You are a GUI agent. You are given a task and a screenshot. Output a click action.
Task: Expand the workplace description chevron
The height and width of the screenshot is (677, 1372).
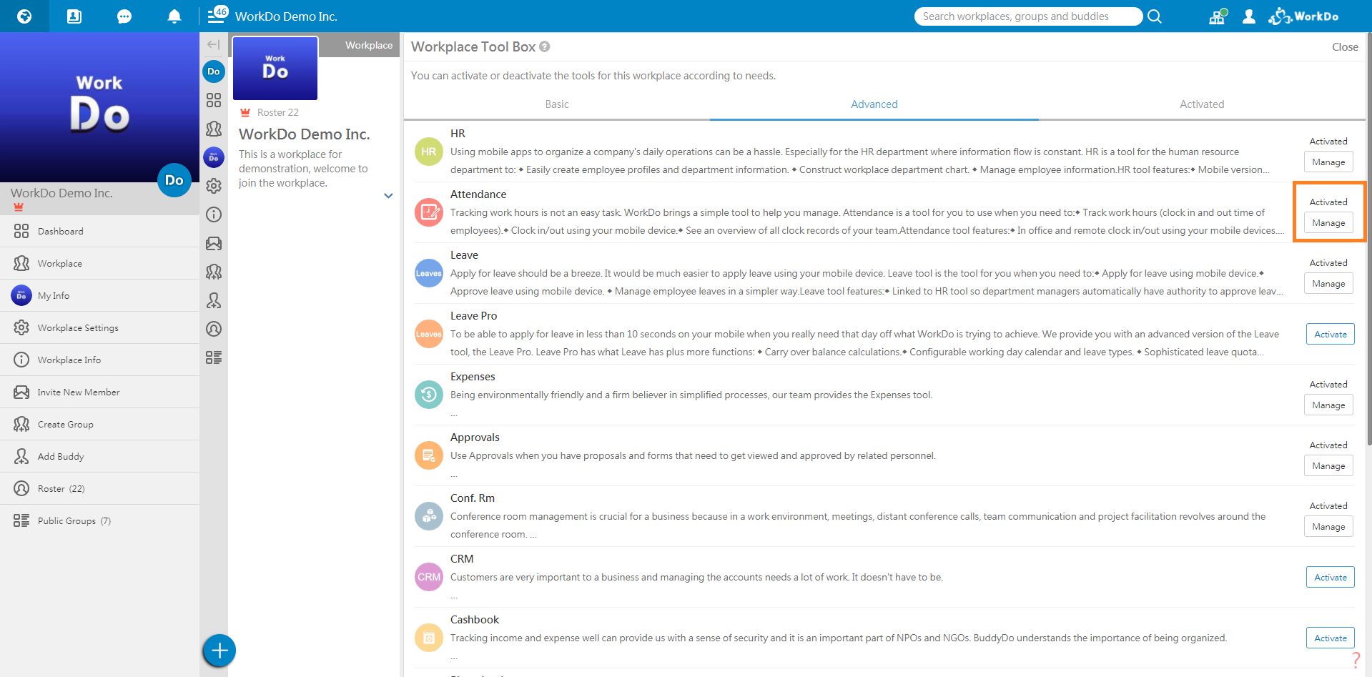point(388,196)
